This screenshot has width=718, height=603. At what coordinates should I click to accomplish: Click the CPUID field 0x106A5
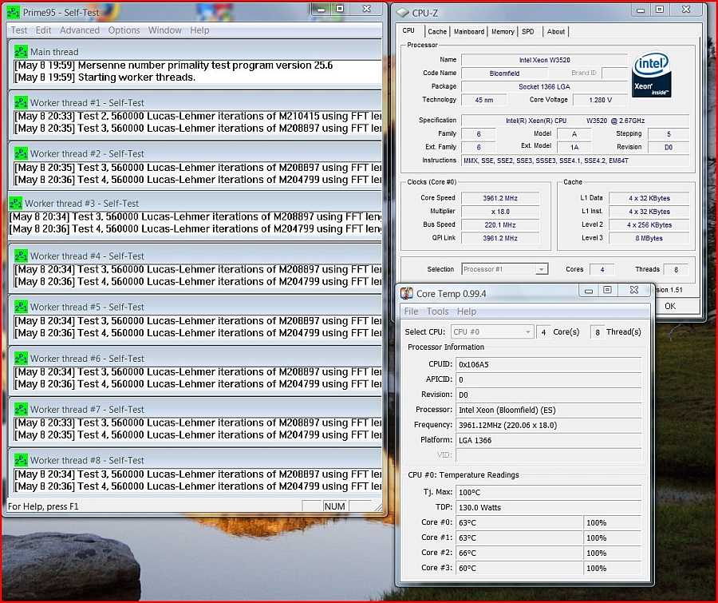549,364
